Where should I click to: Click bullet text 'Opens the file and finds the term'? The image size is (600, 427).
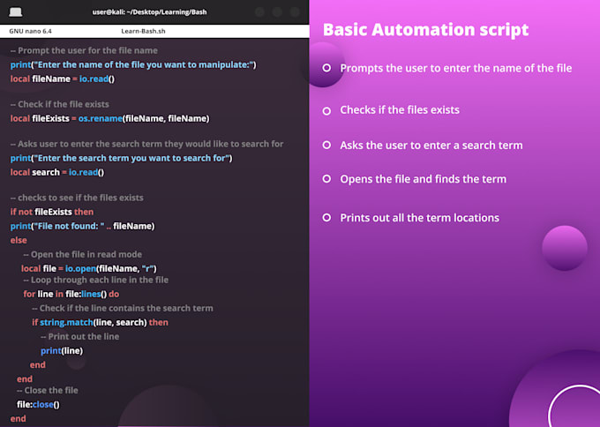424,179
